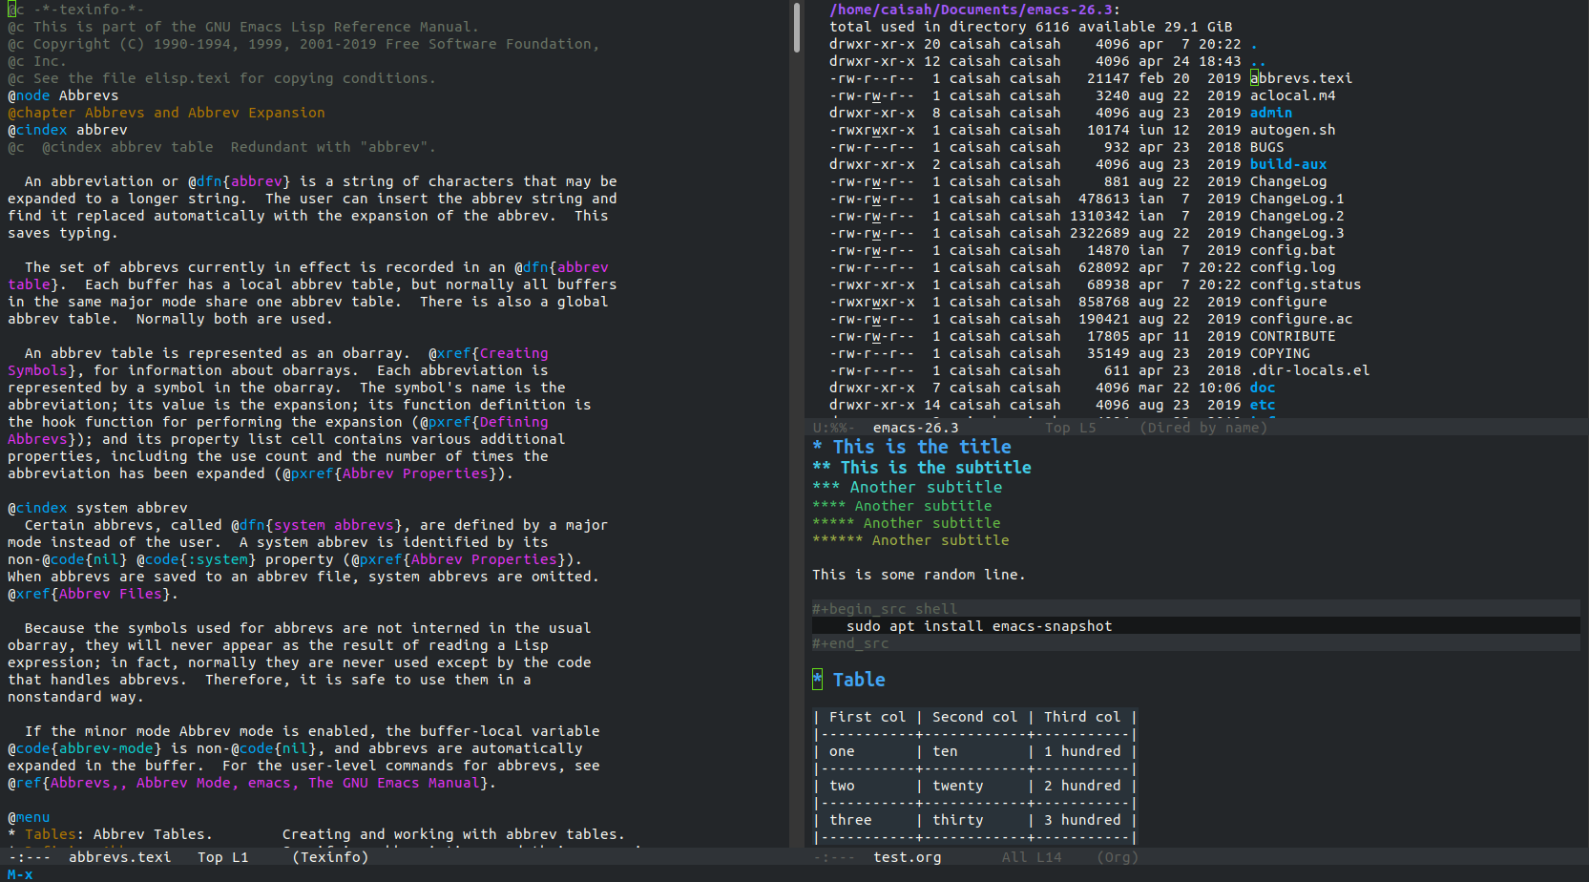Collapse the 'Table' org heading
Screen dimensions: 1589x882
coord(848,680)
